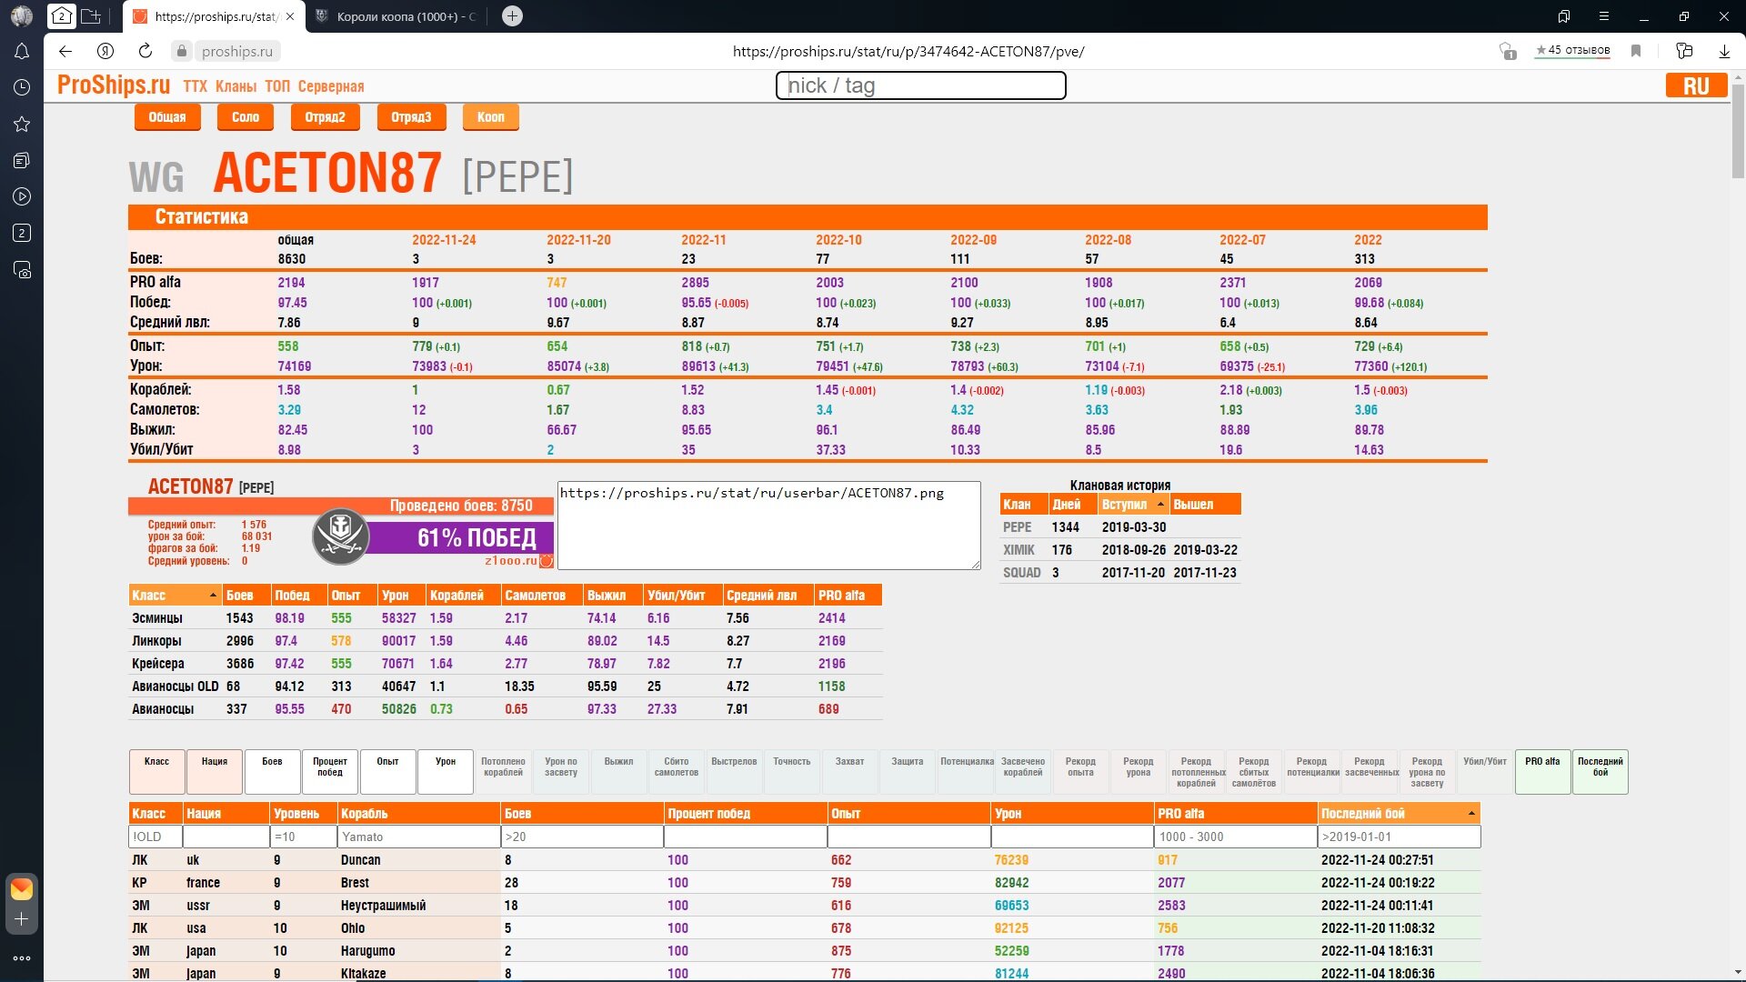The image size is (1746, 982).
Task: Filter ships by name Yamato field
Action: click(x=418, y=837)
